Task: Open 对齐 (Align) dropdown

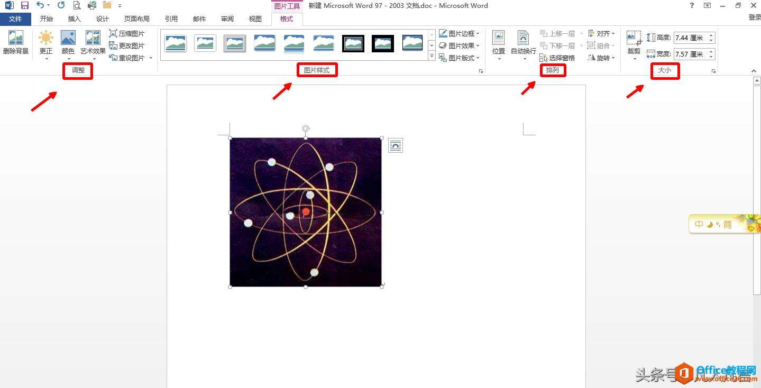Action: tap(601, 33)
